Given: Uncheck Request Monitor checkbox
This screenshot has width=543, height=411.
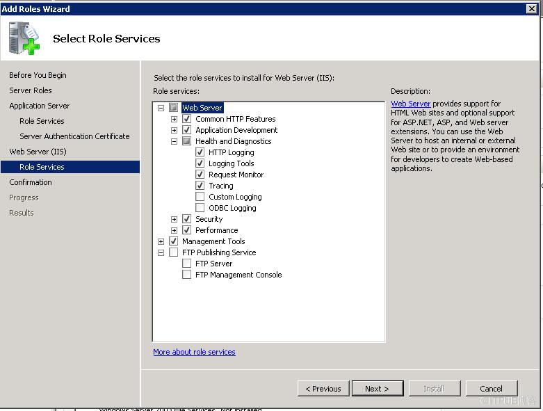Looking at the screenshot, I should coord(200,174).
